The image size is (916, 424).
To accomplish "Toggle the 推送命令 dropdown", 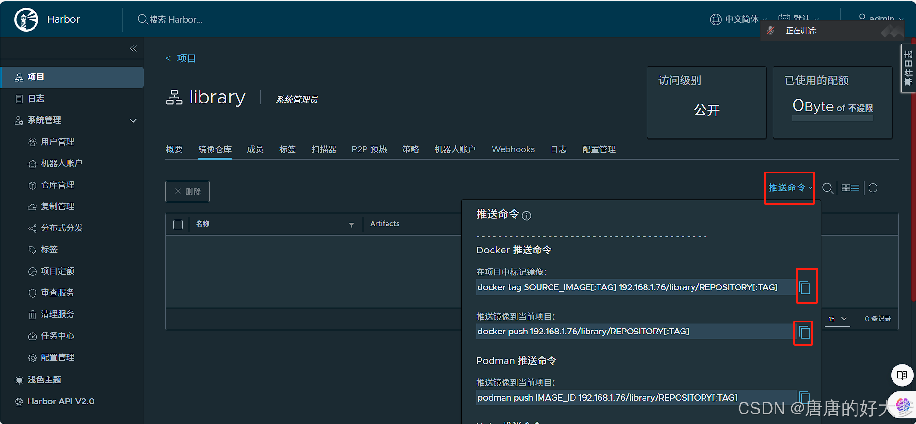I will pos(790,188).
